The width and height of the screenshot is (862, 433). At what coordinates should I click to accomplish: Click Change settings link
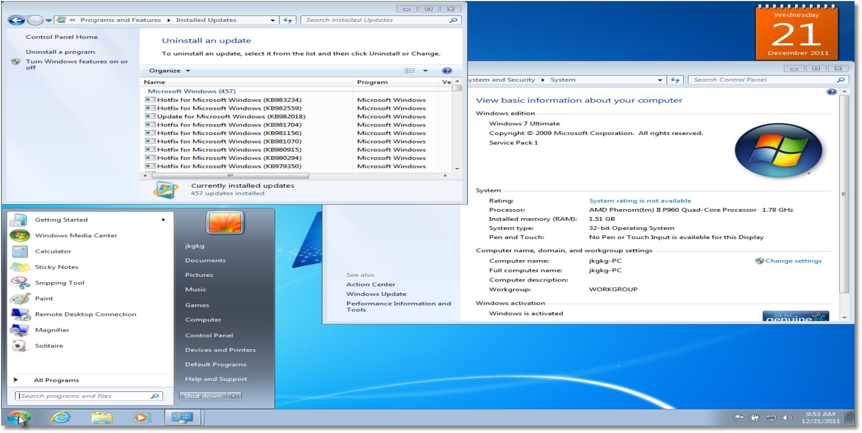click(793, 261)
